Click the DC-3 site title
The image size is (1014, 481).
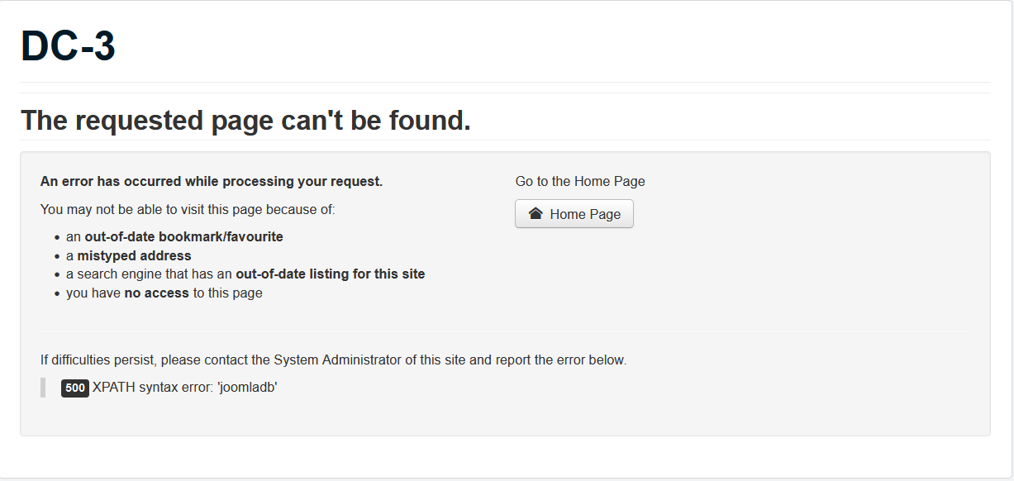pyautogui.click(x=68, y=46)
